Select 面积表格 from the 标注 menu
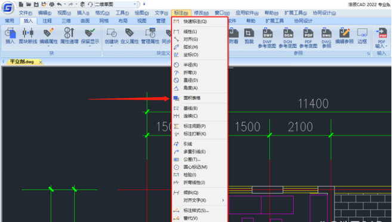392x222 pixels. coord(192,98)
